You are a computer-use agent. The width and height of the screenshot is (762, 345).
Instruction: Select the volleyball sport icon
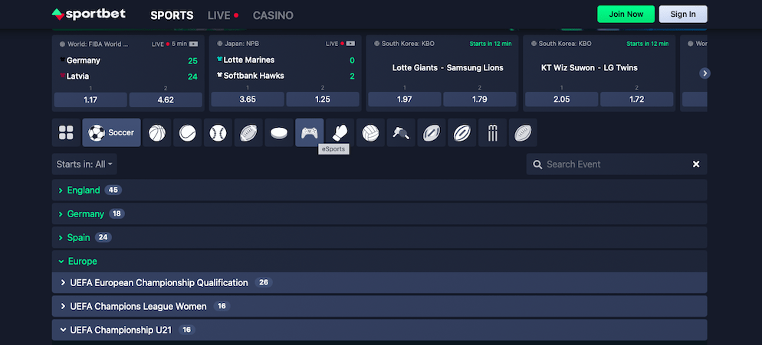pos(370,132)
